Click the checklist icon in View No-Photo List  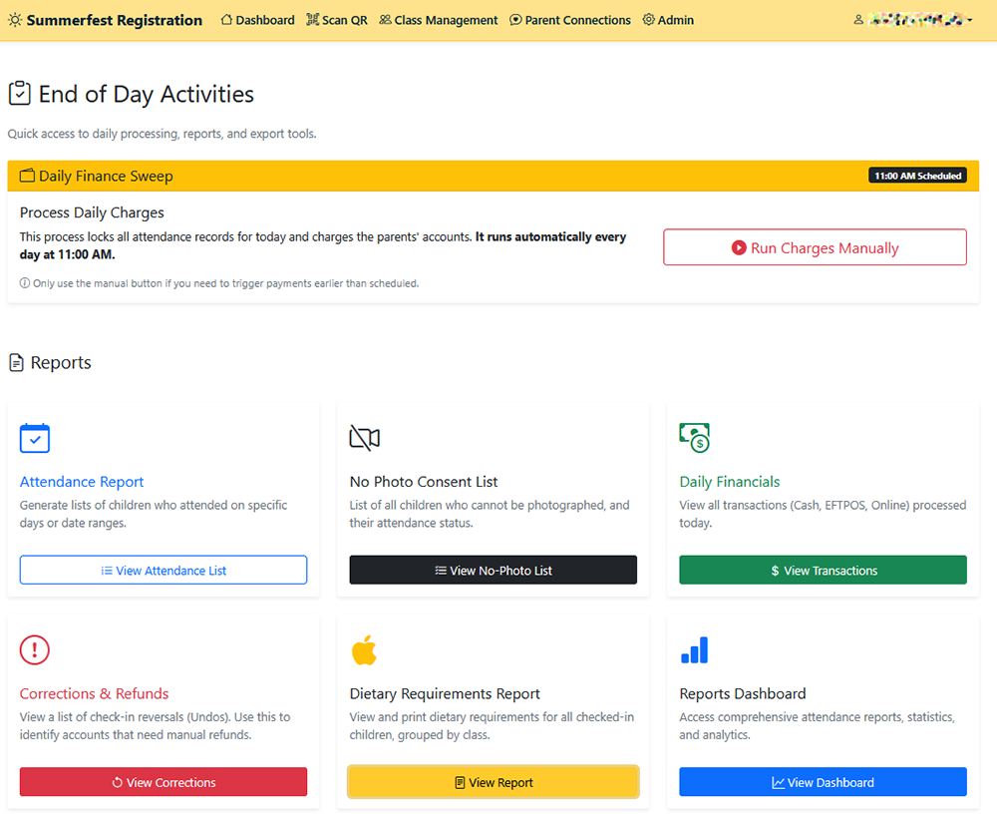pos(441,571)
